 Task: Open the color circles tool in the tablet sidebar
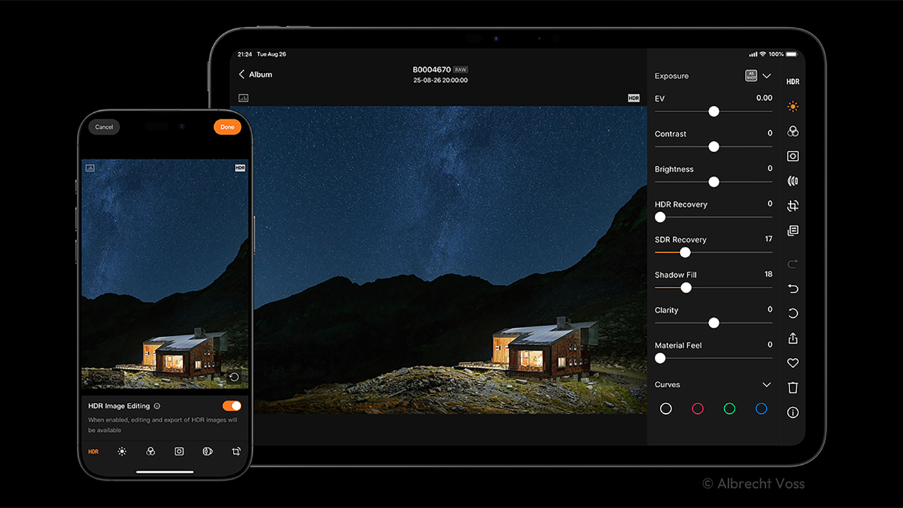point(793,132)
